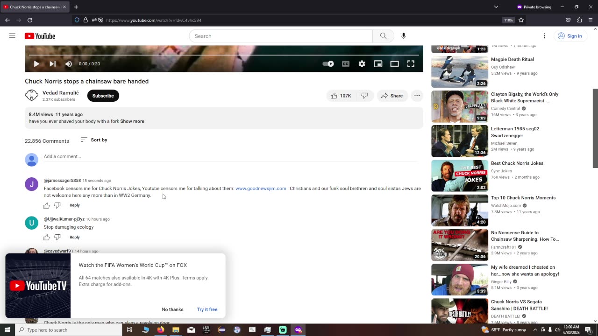Open the Top 10 Chuck Norris Moments thumbnail
This screenshot has height=336, width=598.
point(460,210)
